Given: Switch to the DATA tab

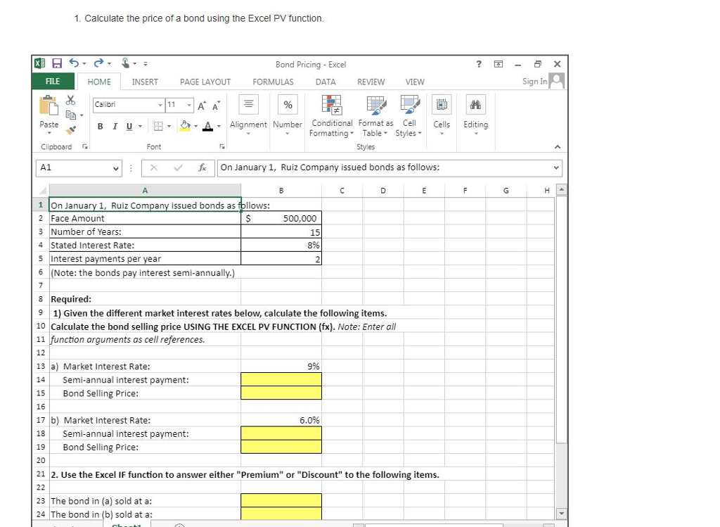Looking at the screenshot, I should pyautogui.click(x=326, y=82).
